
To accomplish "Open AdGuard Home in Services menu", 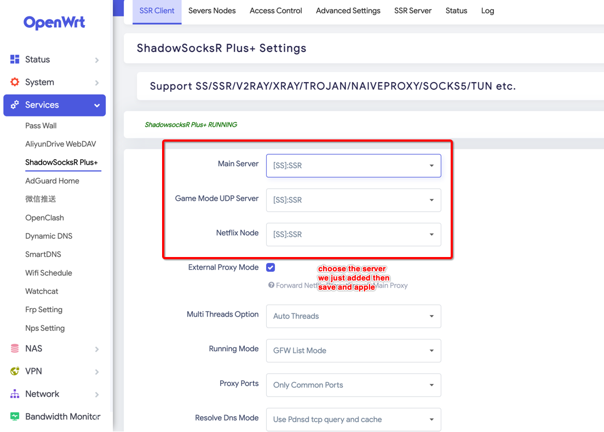I will (52, 181).
